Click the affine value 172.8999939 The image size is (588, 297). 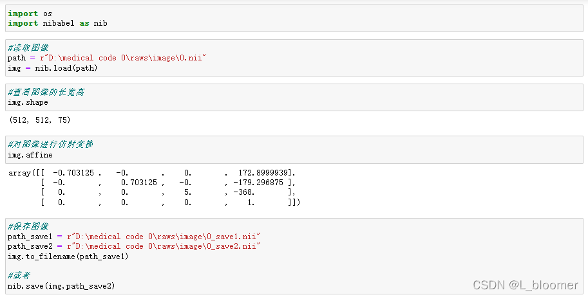263,173
